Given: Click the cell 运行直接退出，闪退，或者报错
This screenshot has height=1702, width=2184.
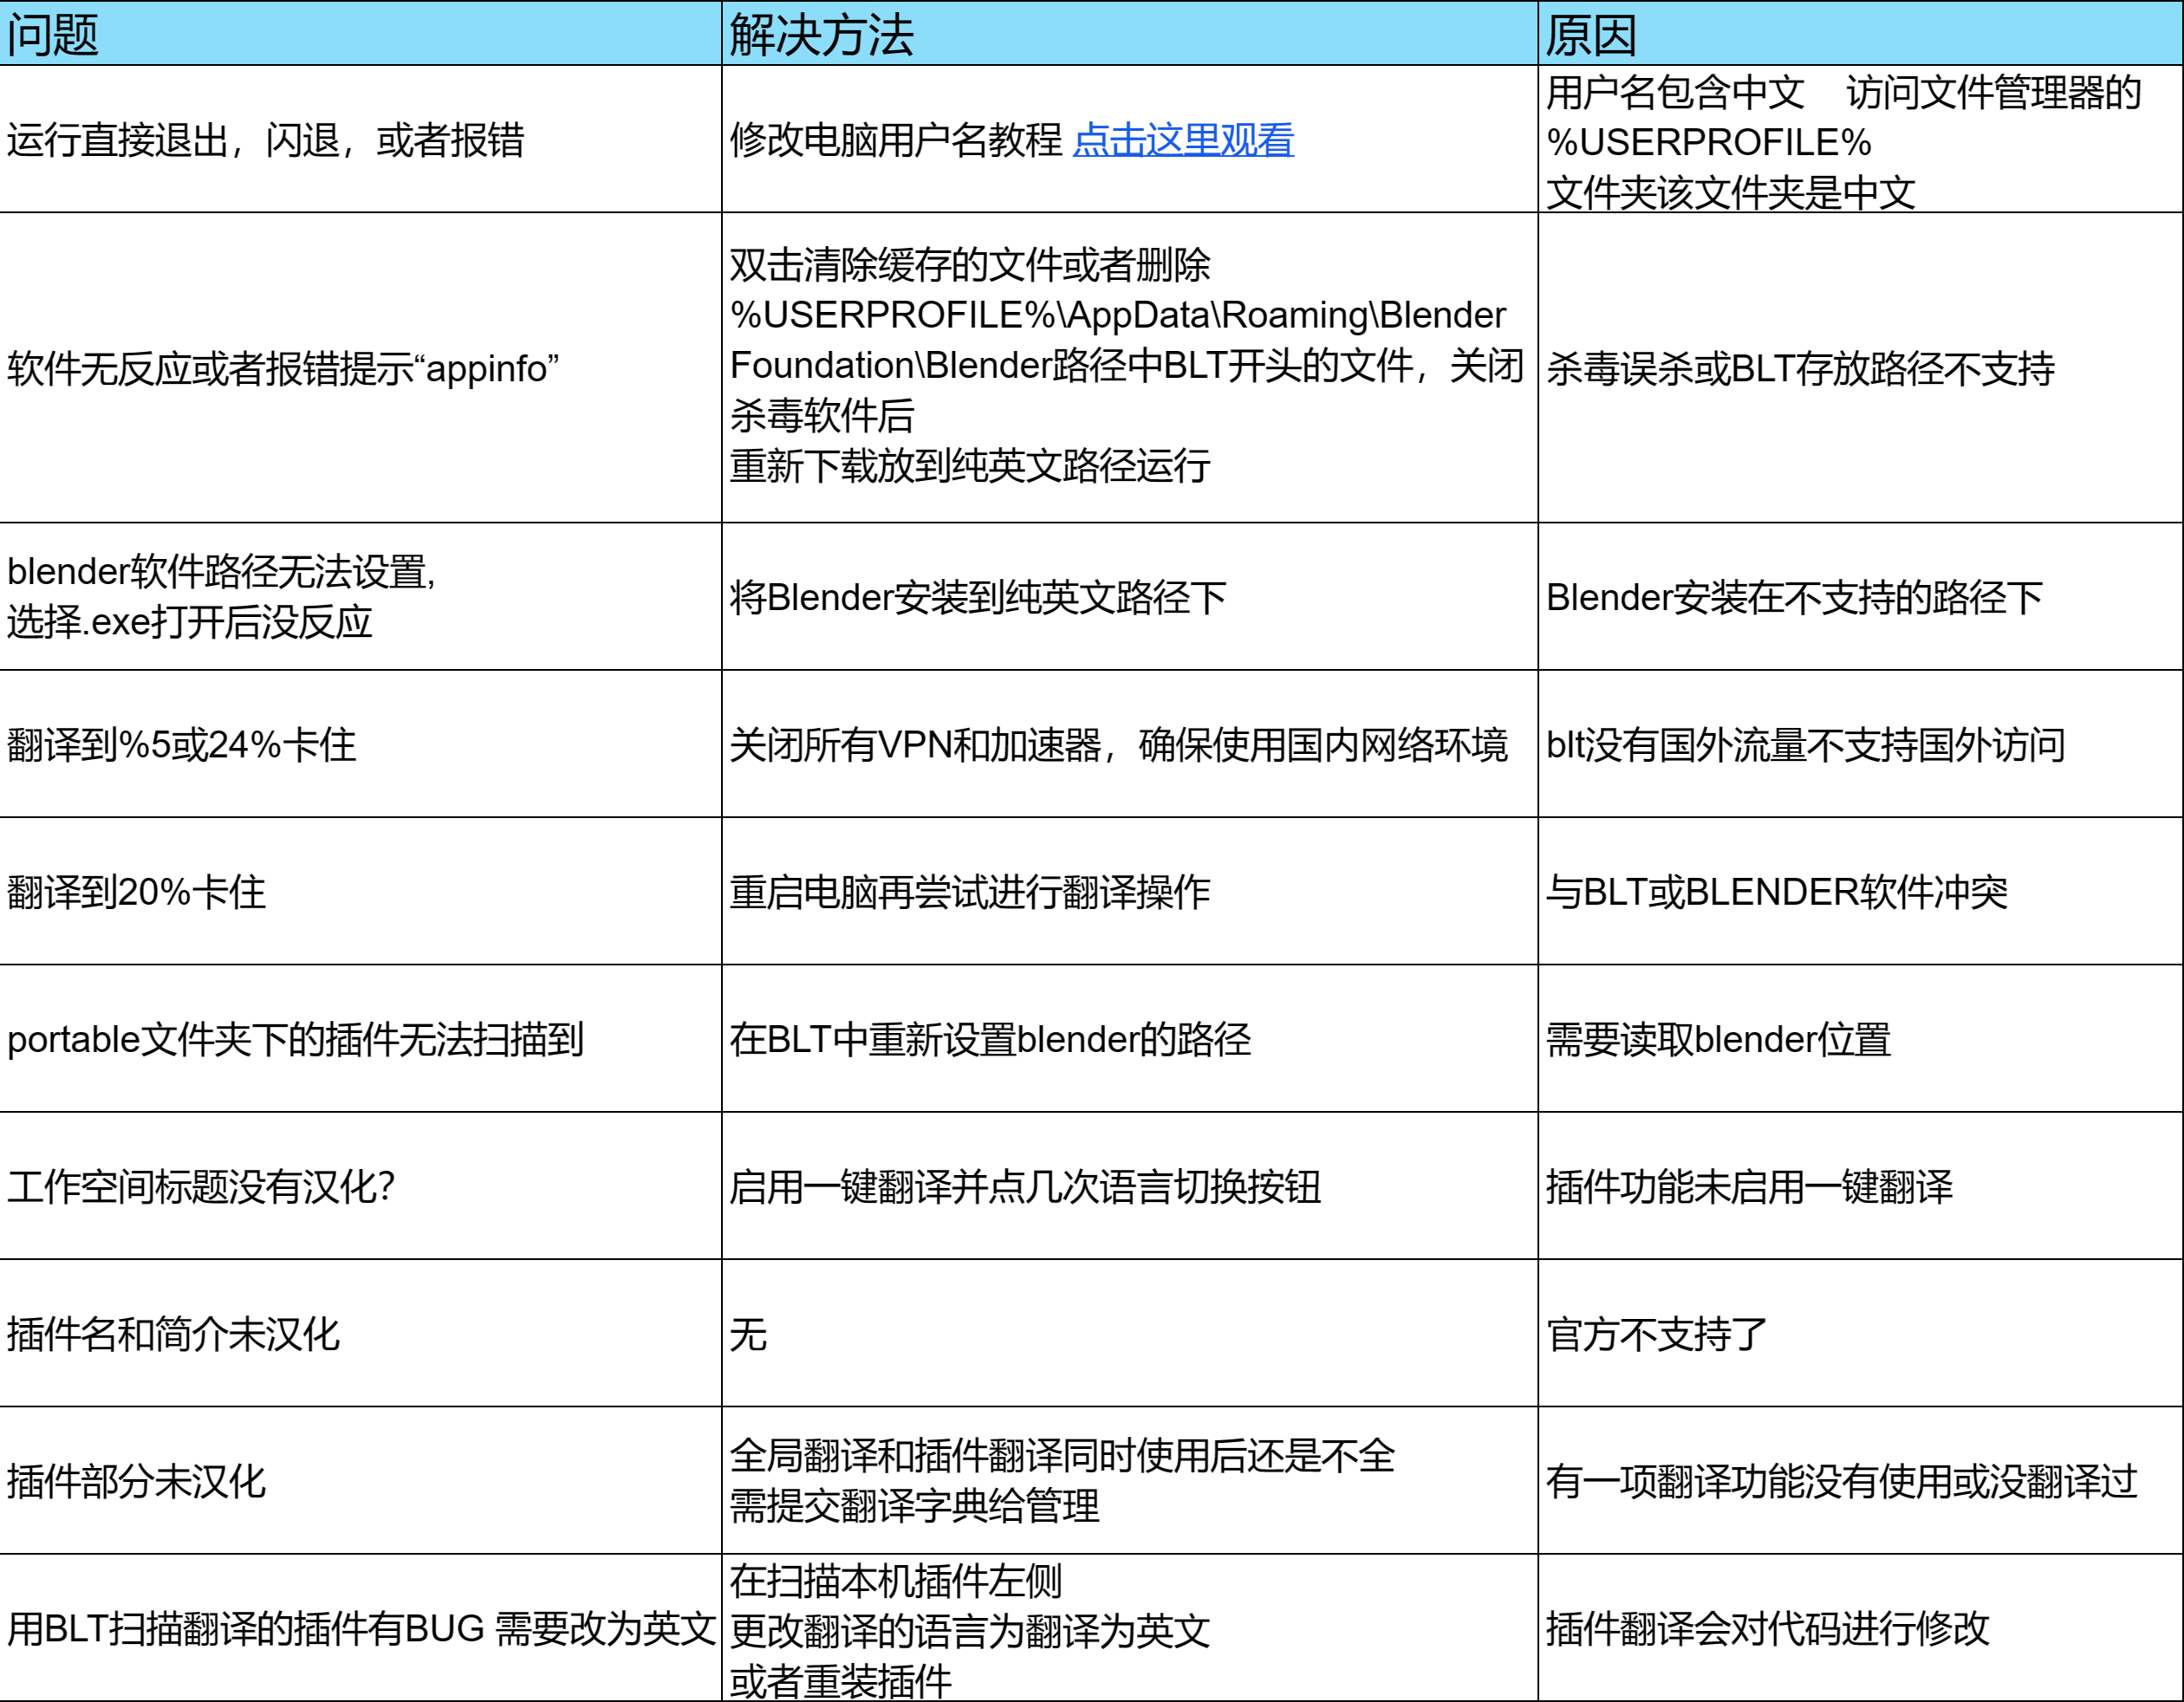Looking at the screenshot, I should [x=360, y=139].
